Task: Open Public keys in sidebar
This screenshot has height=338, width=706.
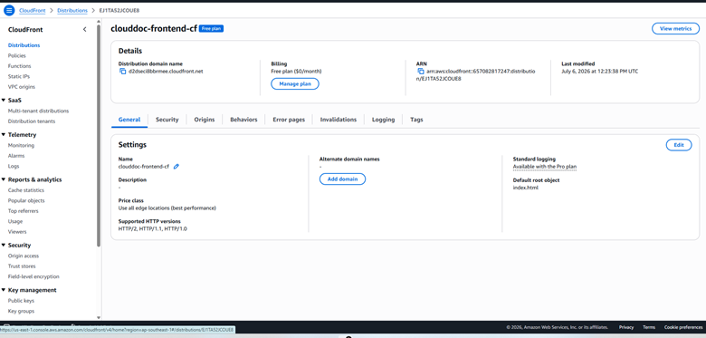Action: click(x=21, y=301)
